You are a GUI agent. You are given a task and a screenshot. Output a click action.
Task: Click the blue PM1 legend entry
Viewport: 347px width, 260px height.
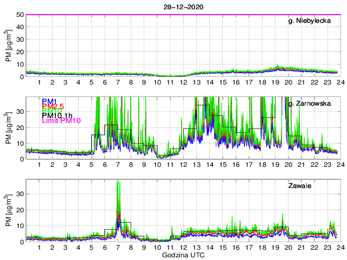tap(49, 101)
